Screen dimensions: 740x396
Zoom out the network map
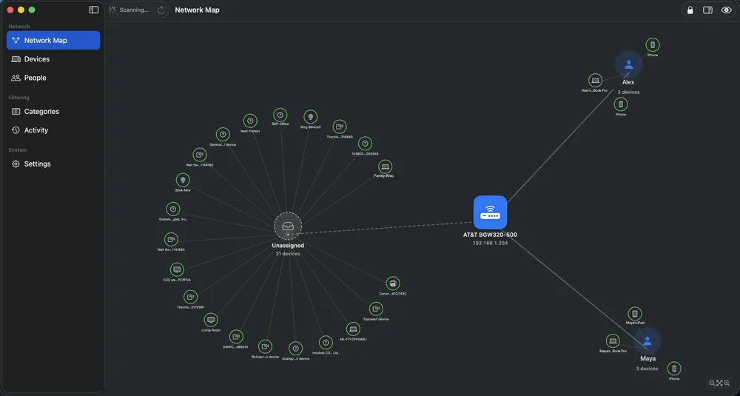pyautogui.click(x=712, y=383)
